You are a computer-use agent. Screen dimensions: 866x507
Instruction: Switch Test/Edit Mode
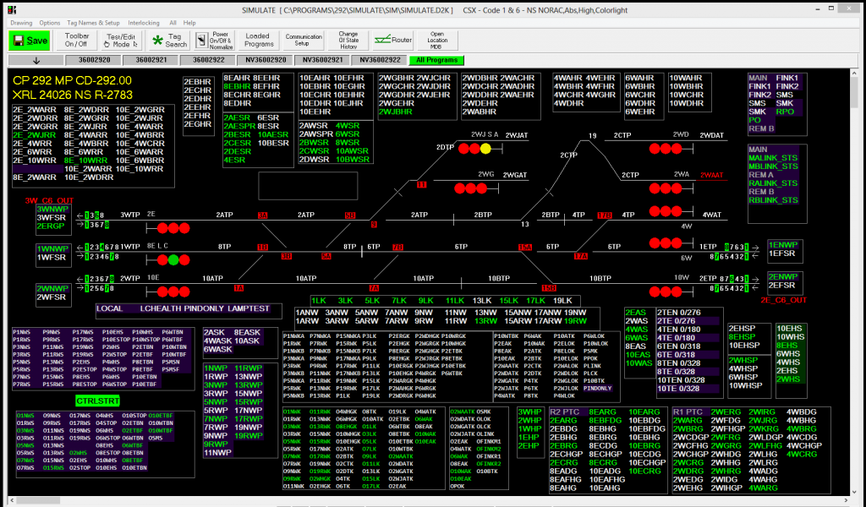pos(121,41)
